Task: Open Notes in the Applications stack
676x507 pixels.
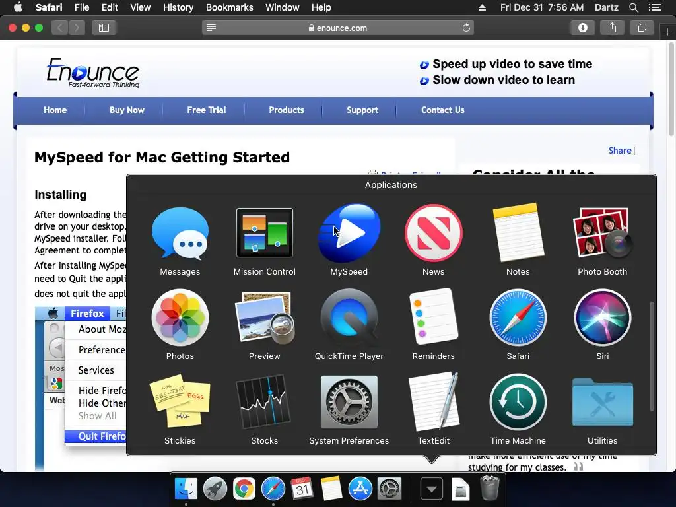Action: pos(518,233)
